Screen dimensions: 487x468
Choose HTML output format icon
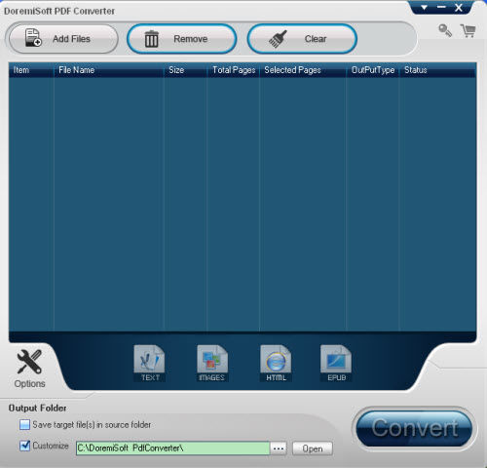(276, 364)
